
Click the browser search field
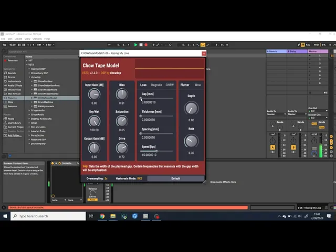coord(43,51)
